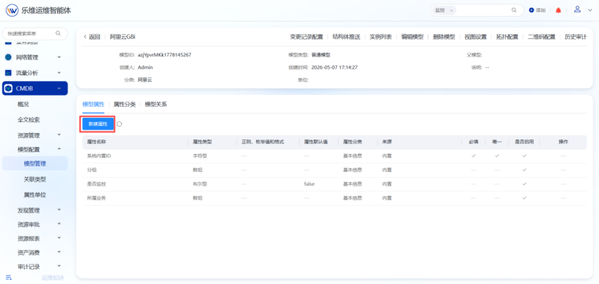Expand the 资源管理 submenu
This screenshot has height=284, width=599.
coord(59,134)
